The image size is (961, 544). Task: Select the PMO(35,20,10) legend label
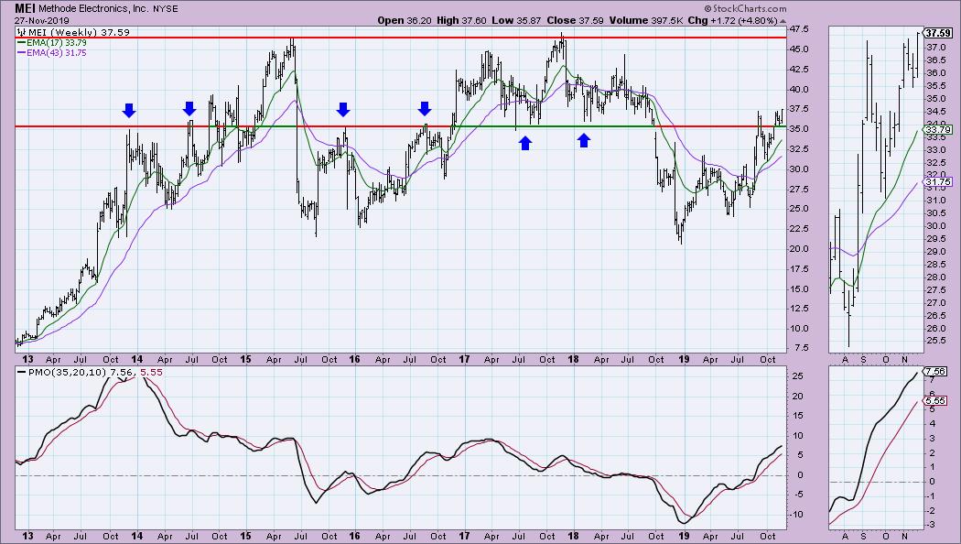68,372
